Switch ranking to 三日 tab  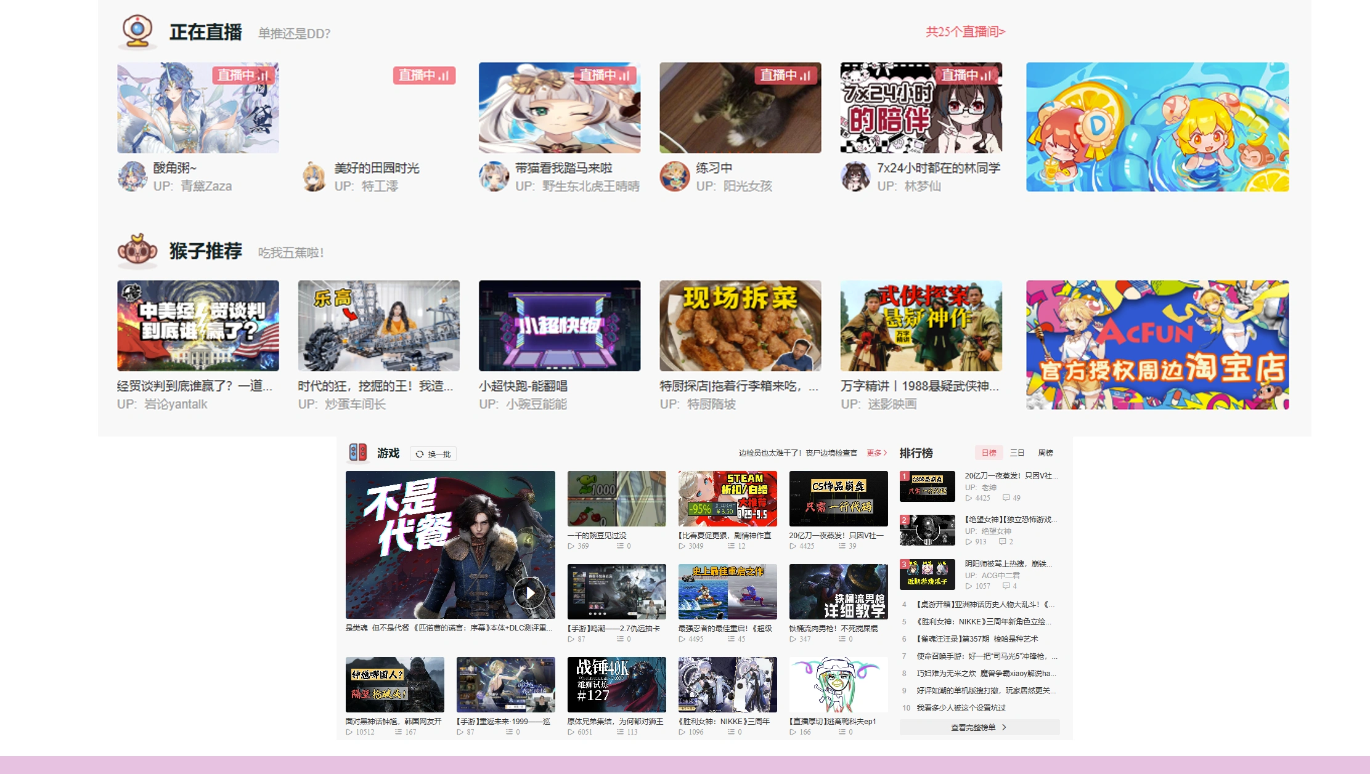[1017, 453]
